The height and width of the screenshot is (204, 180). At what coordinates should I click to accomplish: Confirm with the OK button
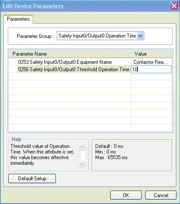[x=126, y=195]
